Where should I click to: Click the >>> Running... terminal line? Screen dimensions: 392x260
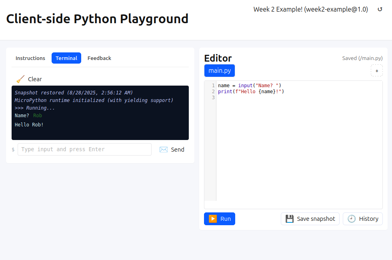35,108
